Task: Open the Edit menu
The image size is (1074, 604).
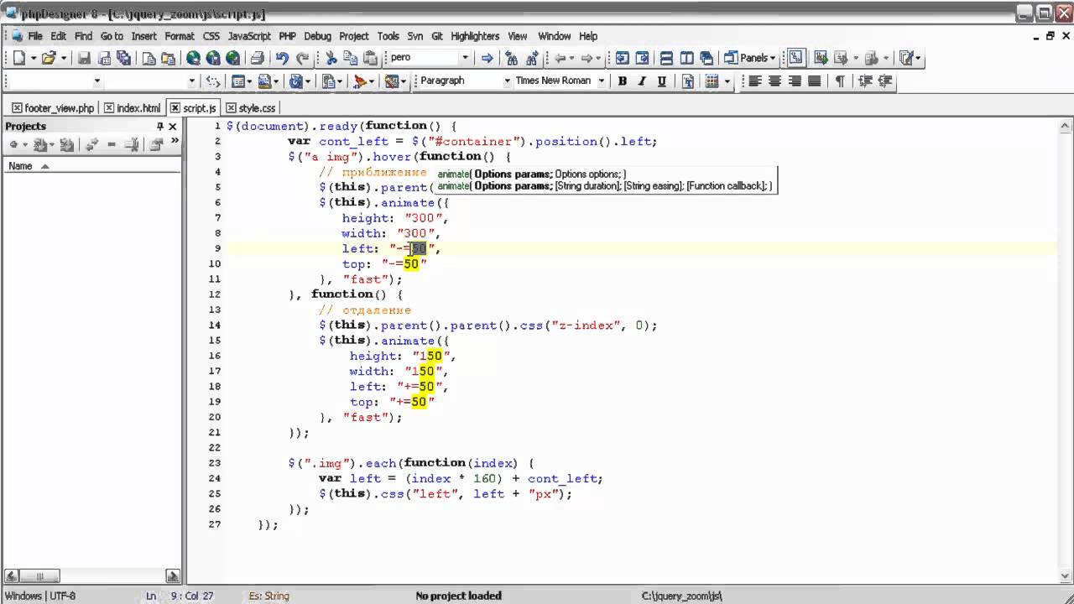Action: tap(58, 36)
